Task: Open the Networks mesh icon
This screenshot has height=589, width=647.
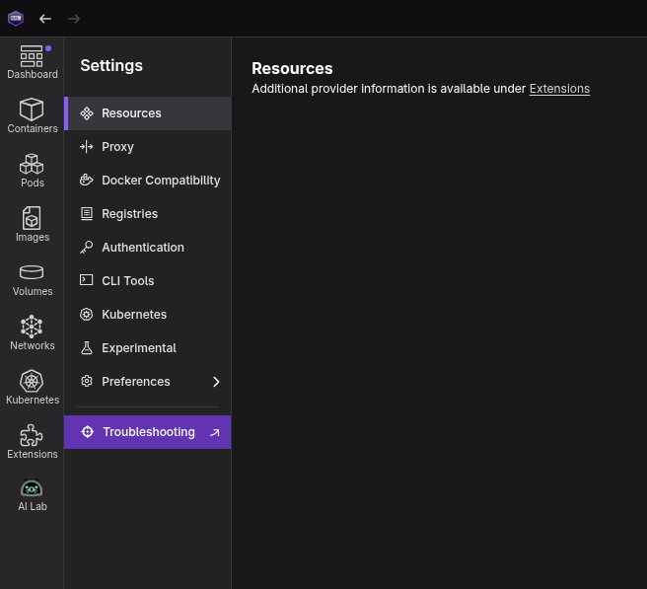Action: (32, 327)
